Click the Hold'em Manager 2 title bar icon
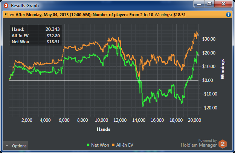Image resolution: width=235 pixels, height=153 pixels. click(6, 6)
